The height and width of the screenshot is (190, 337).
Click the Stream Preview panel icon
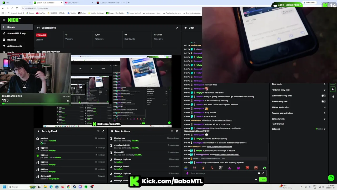(38, 52)
